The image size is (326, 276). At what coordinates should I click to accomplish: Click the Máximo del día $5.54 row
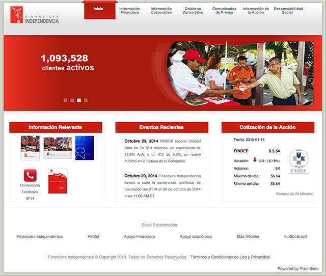[x=257, y=176]
